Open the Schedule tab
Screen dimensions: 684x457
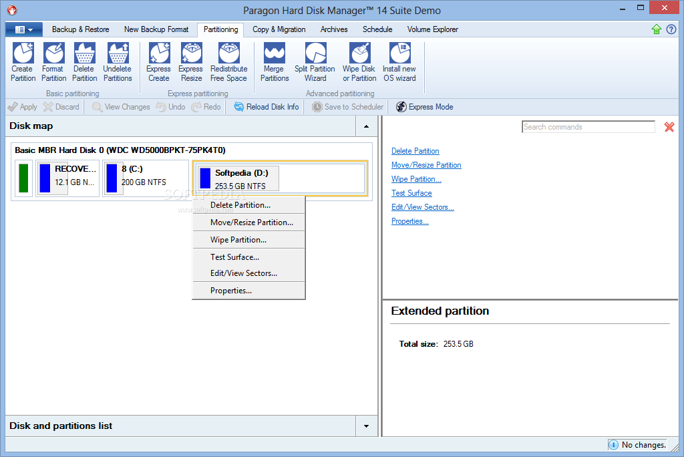(x=377, y=29)
